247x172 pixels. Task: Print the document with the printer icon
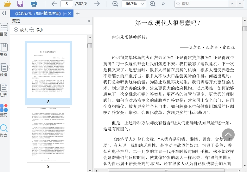pyautogui.click(x=34, y=4)
